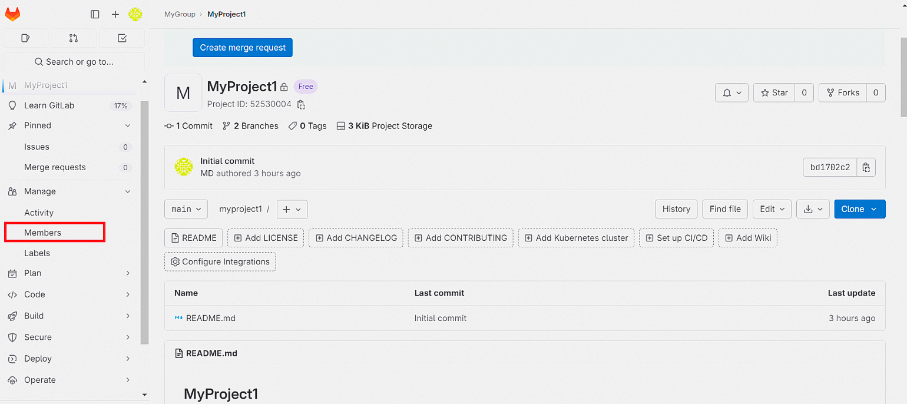The width and height of the screenshot is (907, 404).
Task: Open assigned issues icon in sidebar
Action: 25,38
